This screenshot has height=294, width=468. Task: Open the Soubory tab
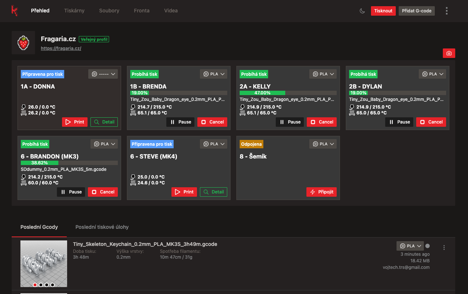point(109,11)
